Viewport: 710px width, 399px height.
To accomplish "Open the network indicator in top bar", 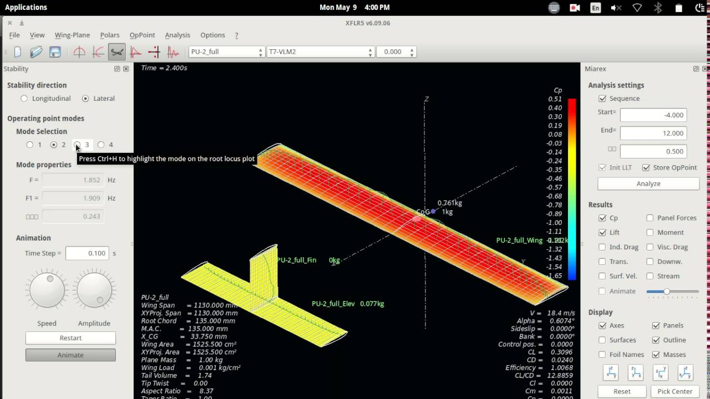I will [637, 8].
